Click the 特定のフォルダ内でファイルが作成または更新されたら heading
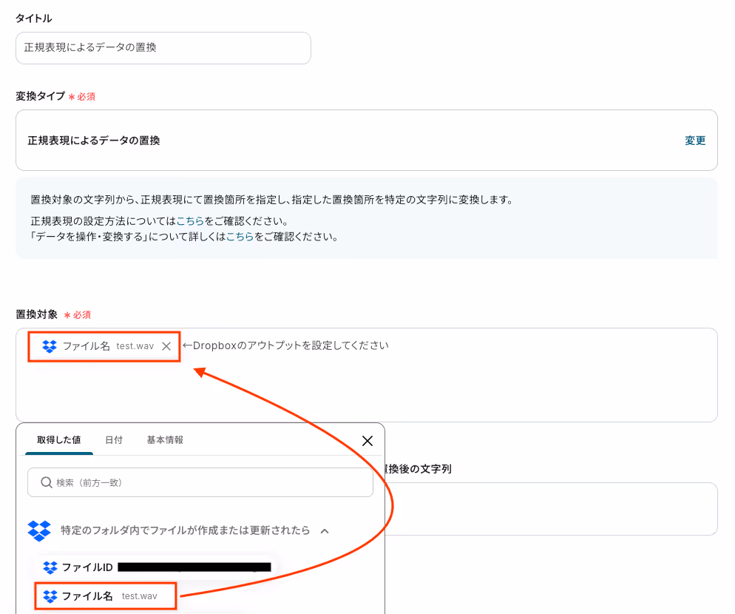735x614 pixels. coord(185,530)
